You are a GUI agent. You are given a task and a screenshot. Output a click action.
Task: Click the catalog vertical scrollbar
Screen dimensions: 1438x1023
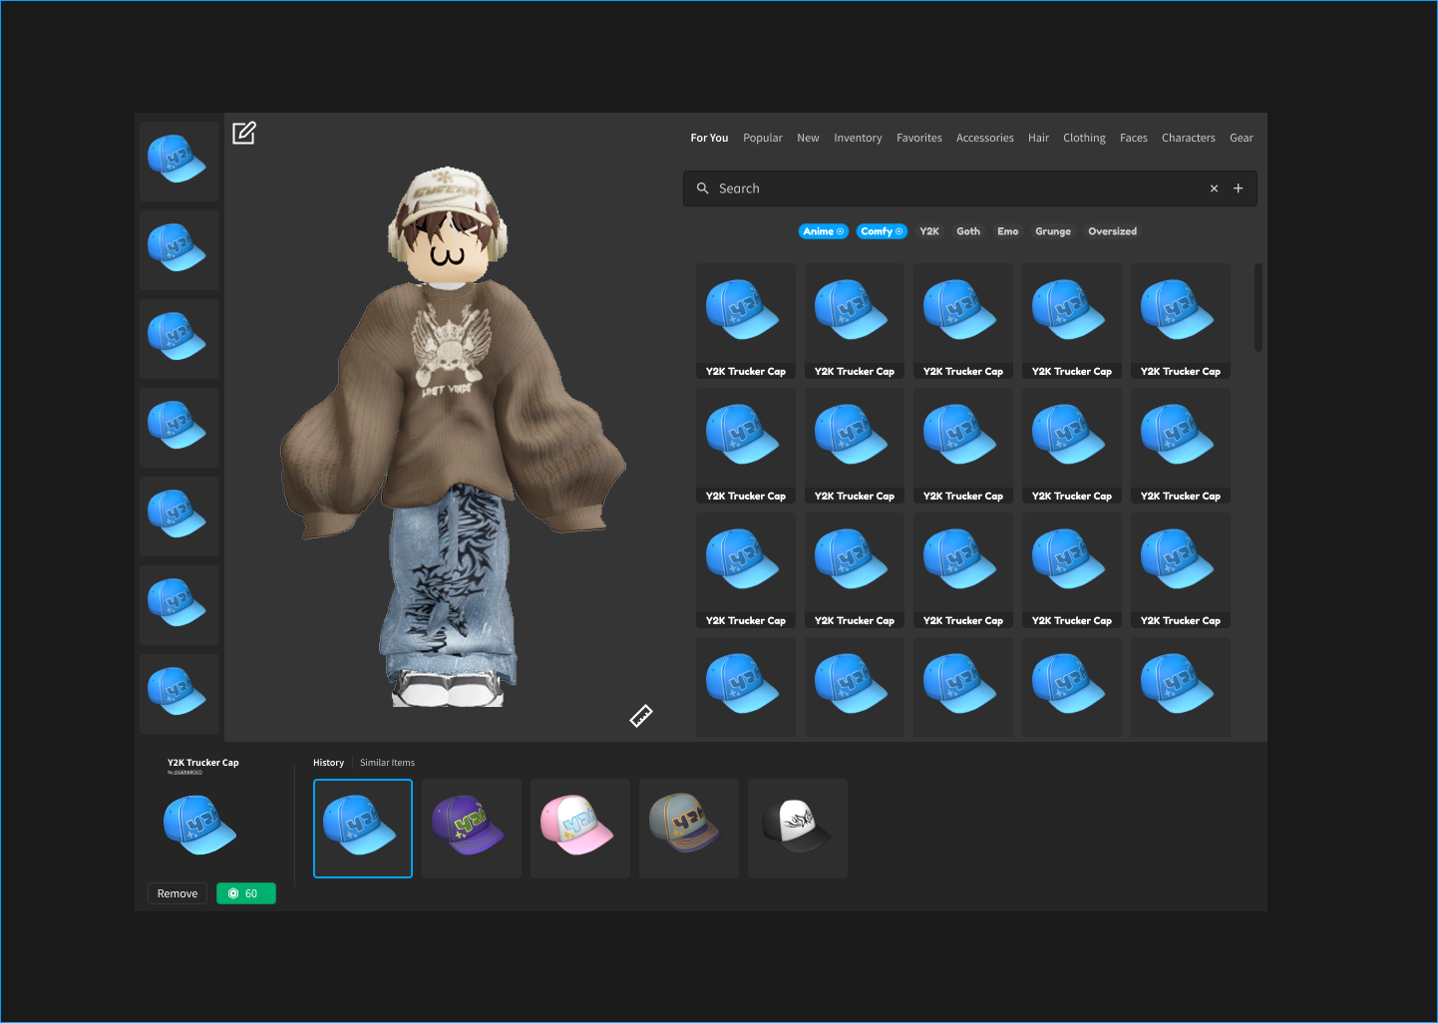[1258, 307]
